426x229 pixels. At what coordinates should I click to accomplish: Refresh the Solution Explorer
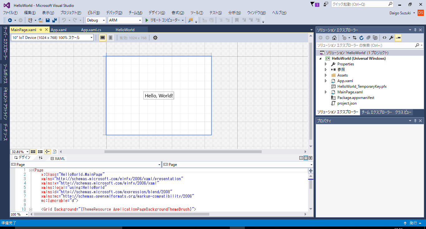(x=361, y=37)
